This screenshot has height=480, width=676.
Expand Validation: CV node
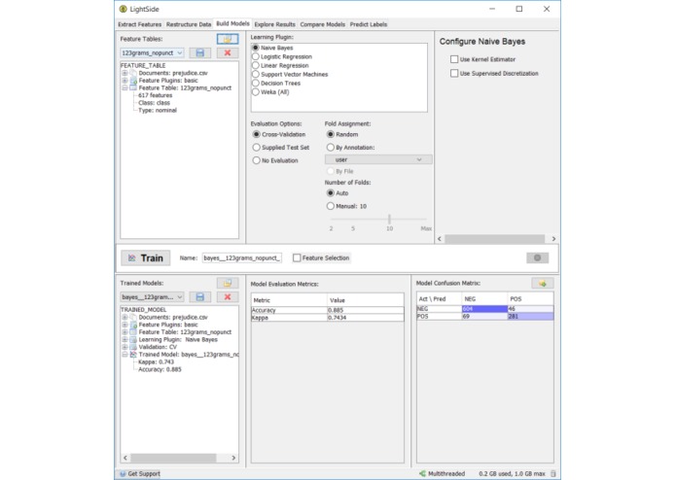click(x=125, y=347)
